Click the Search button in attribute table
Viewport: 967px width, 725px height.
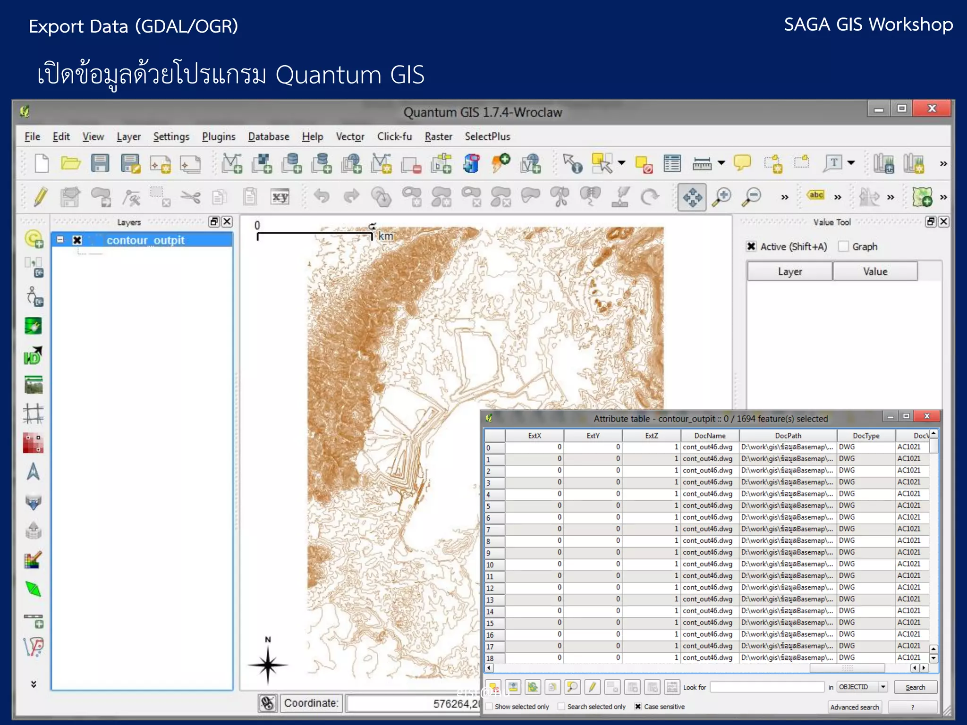coord(915,687)
